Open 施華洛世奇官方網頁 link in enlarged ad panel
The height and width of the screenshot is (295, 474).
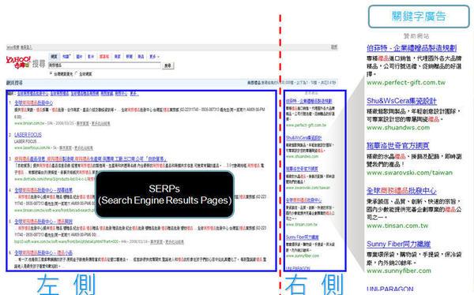click(398, 146)
